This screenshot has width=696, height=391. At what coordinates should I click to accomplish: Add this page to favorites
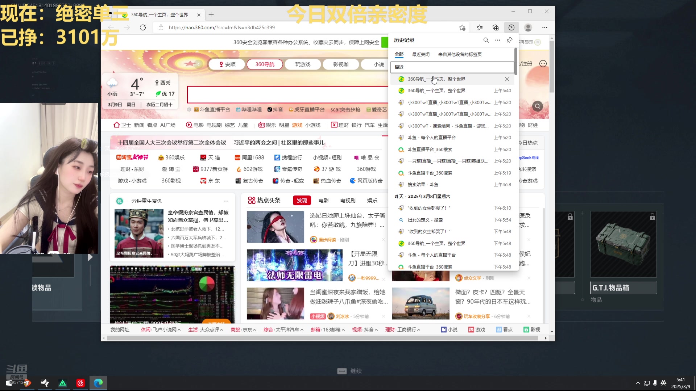[462, 28]
